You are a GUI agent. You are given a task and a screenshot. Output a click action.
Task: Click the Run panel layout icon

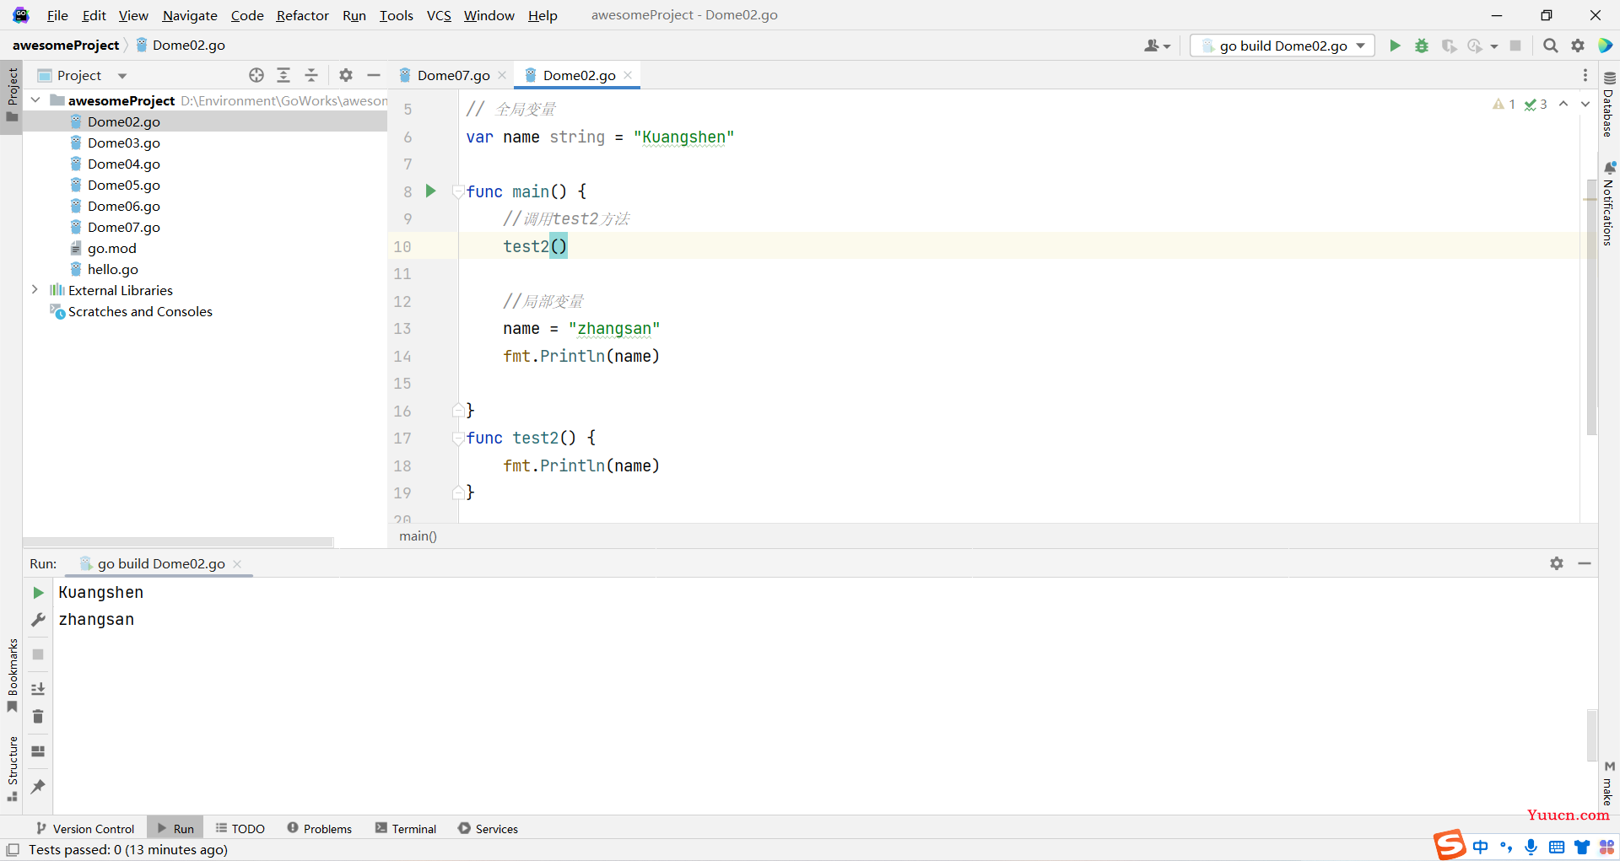(38, 751)
